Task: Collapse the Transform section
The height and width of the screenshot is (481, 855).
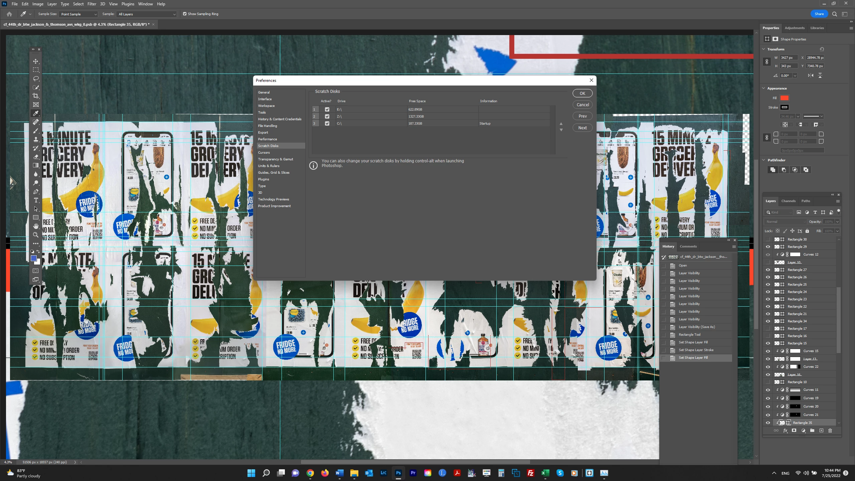Action: pyautogui.click(x=763, y=49)
